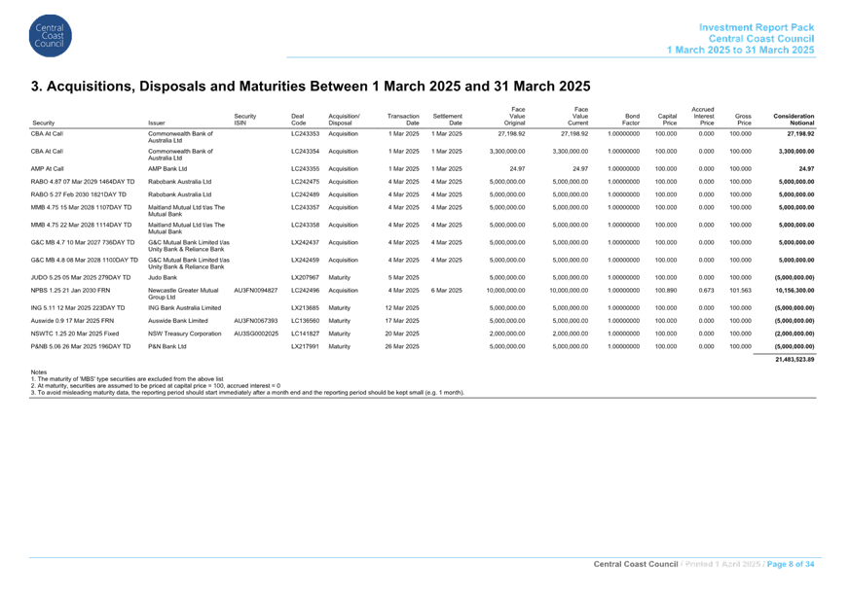Click 'NPBS 1.25 21 Jan 2030 FRN' security

70,291
